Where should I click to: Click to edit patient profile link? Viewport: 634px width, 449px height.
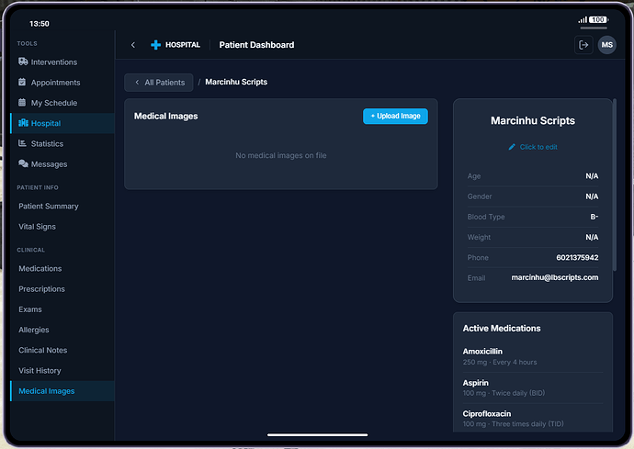(533, 147)
